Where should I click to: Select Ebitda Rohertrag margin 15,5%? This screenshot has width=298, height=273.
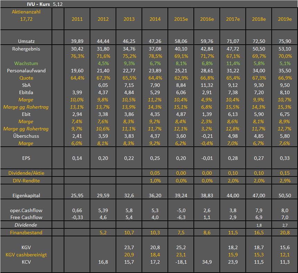[233, 107]
